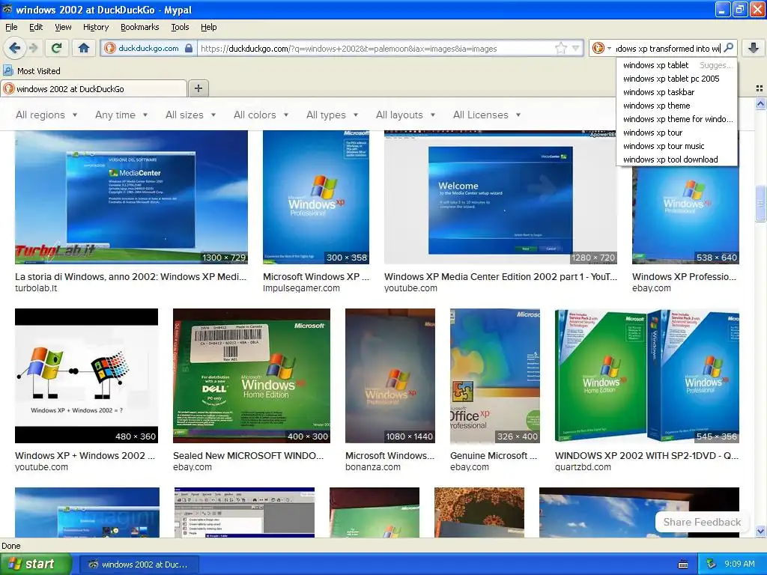
Task: Open the Home page via house icon
Action: pyautogui.click(x=84, y=48)
